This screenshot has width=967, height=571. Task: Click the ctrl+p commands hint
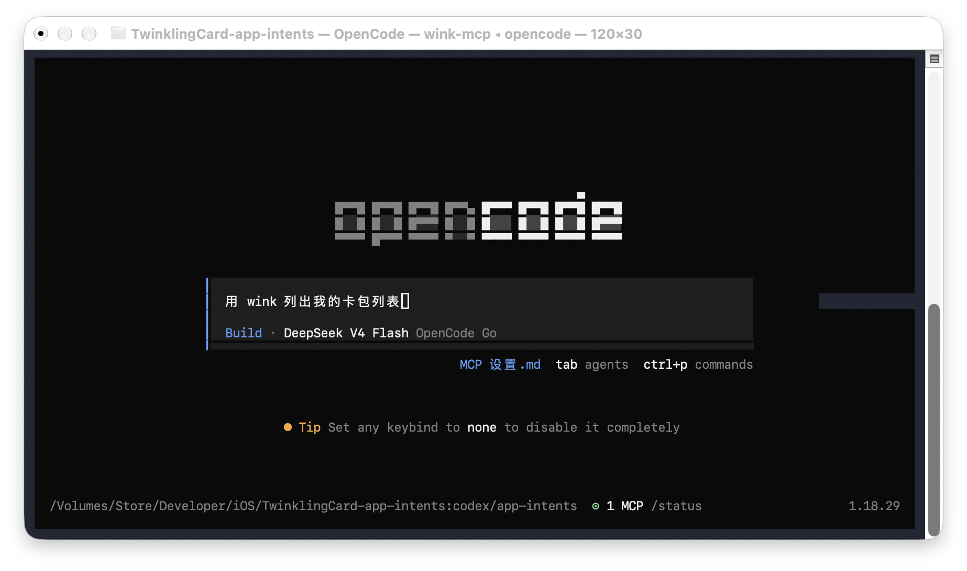[698, 365]
